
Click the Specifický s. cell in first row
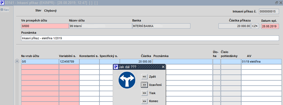point(109,62)
